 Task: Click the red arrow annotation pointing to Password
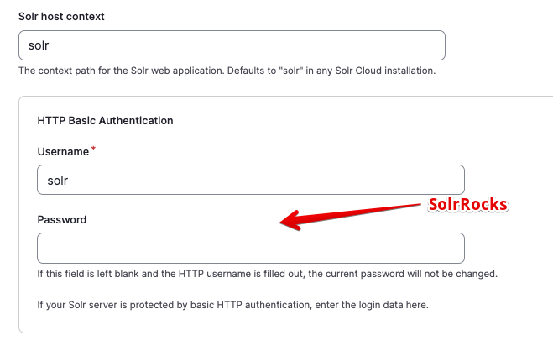click(350, 217)
